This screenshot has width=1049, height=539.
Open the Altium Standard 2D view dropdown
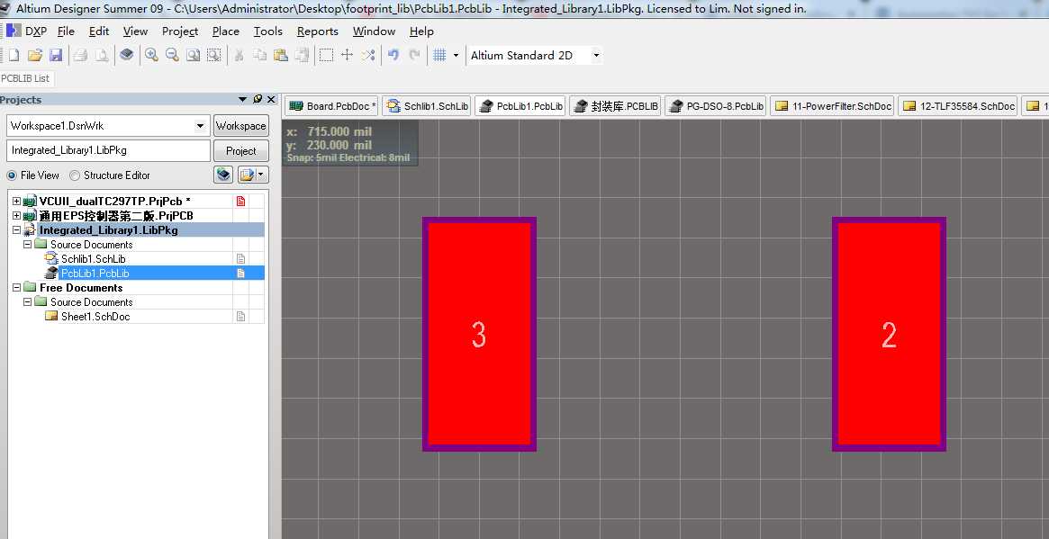coord(595,55)
